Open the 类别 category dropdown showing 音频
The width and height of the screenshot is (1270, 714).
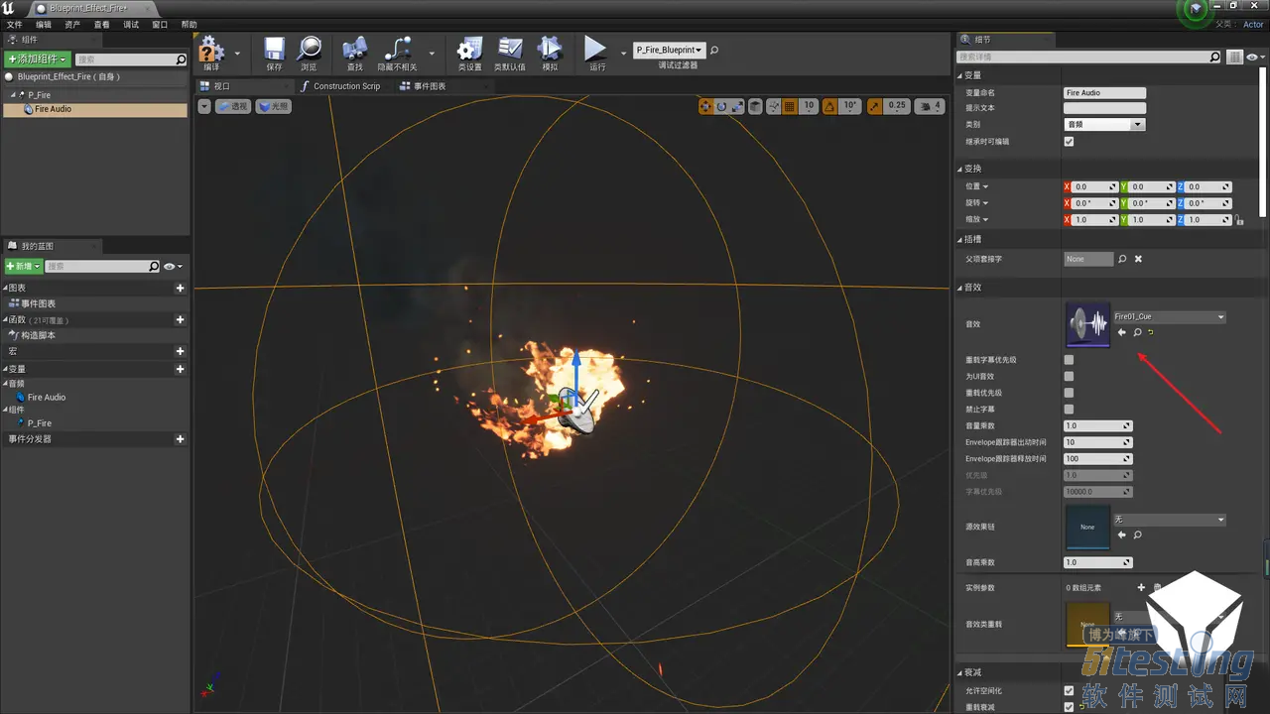1104,125
